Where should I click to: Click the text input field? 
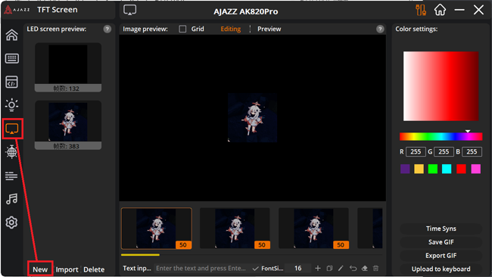tap(202, 268)
